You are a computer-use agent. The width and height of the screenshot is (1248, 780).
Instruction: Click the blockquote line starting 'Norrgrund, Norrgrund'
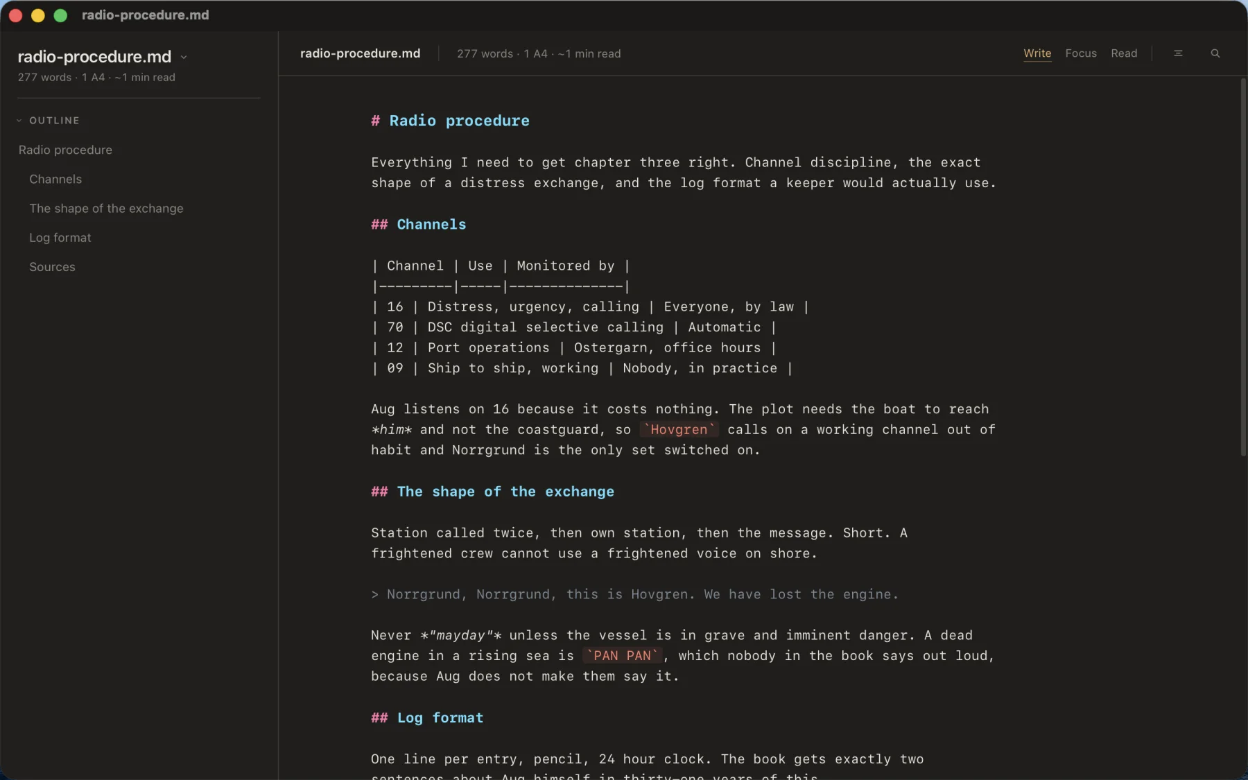634,594
